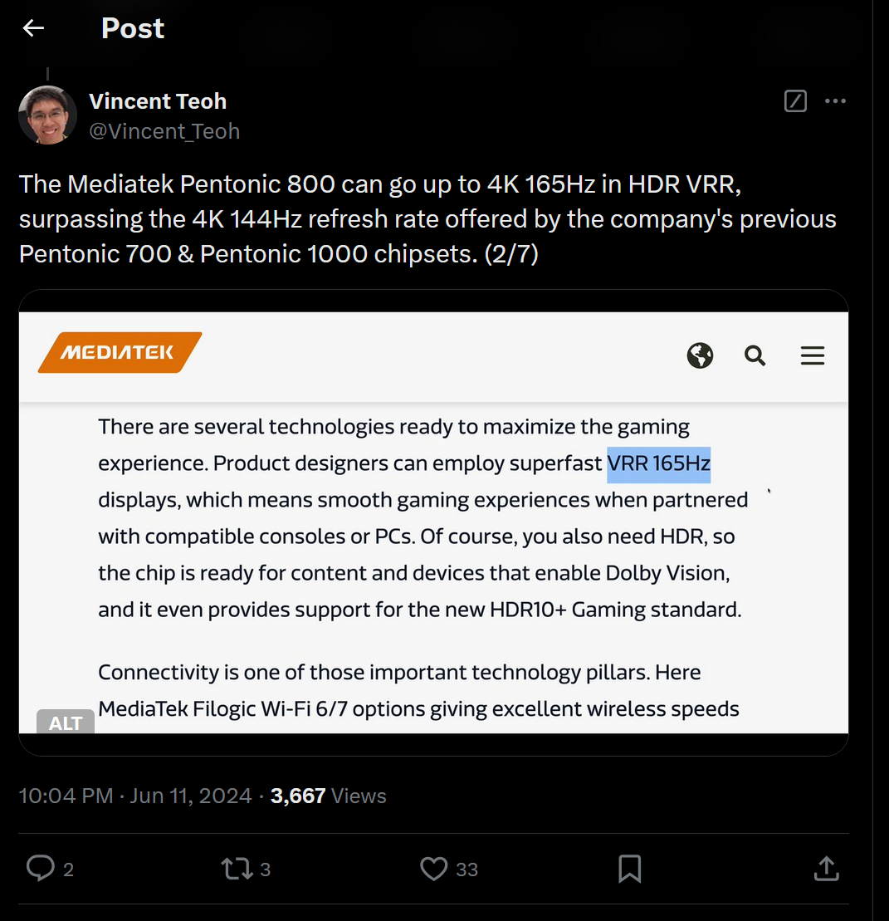Open the Grok analysis icon near the post header
Screen dimensions: 889x921
pos(794,100)
